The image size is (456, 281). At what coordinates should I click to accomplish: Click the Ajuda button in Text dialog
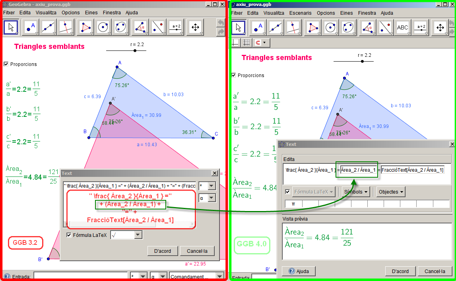(x=298, y=271)
